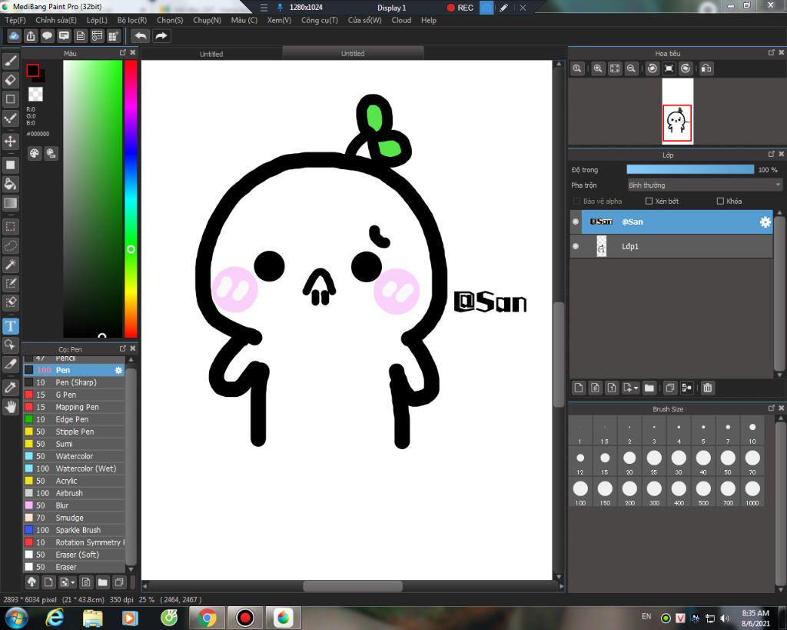Click the navigator preview thumbnail
787x630 pixels.
pyautogui.click(x=678, y=111)
